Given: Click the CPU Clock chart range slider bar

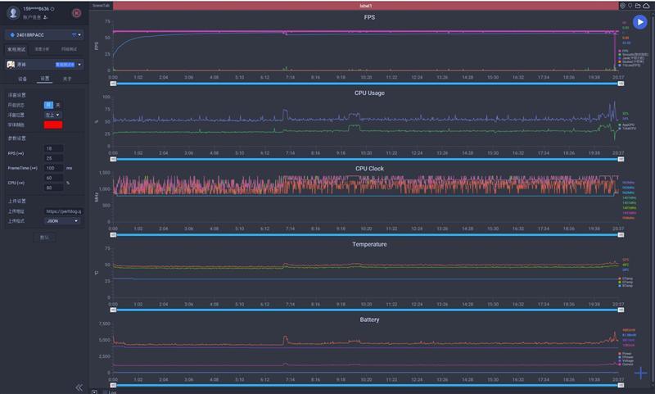Looking at the screenshot, I should [367, 235].
